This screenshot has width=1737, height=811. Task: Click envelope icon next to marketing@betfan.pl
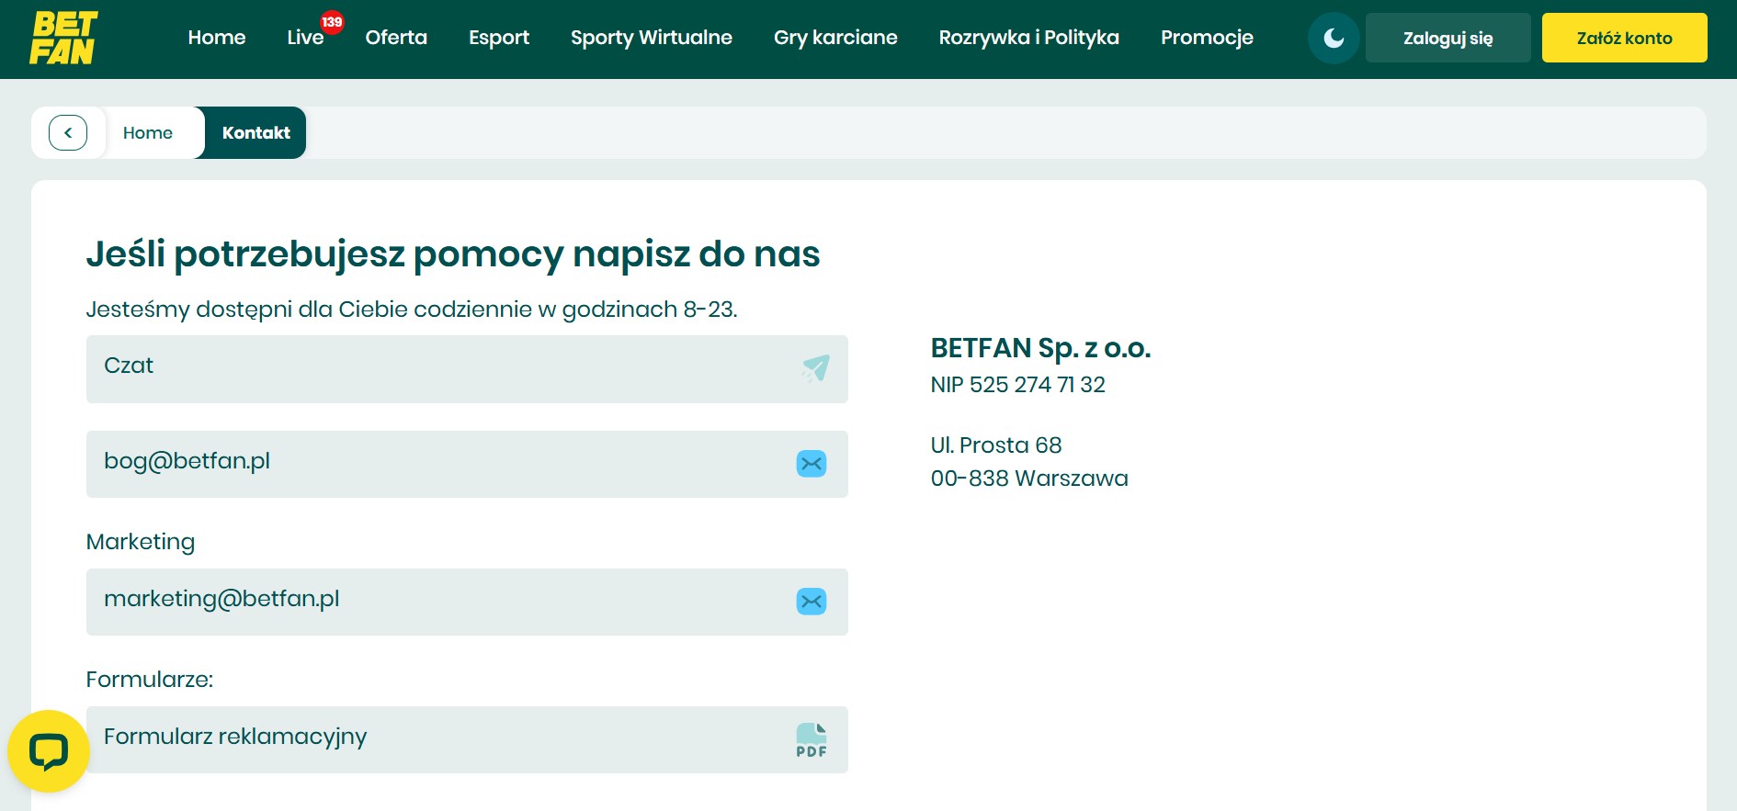point(812,602)
